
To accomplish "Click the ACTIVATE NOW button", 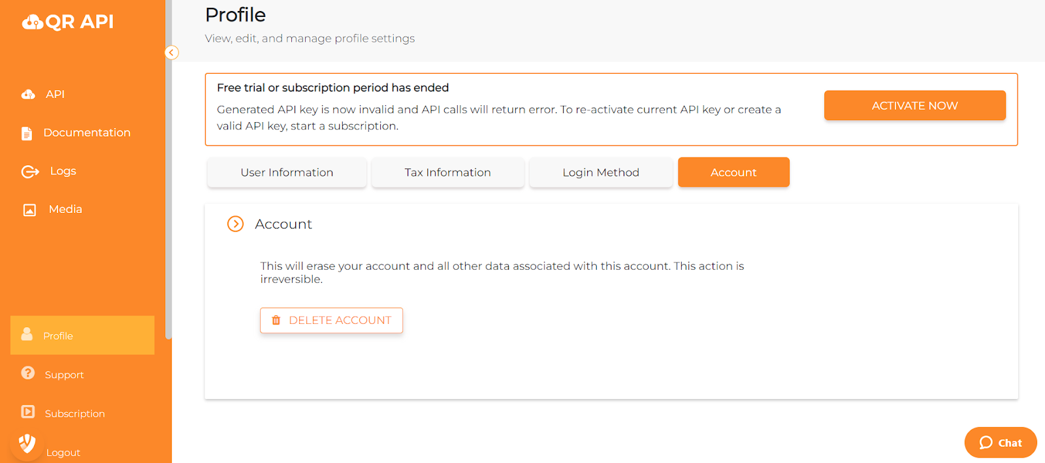I will pos(914,106).
